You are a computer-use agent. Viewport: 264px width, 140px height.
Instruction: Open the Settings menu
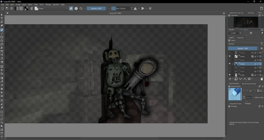[x=48, y=4]
